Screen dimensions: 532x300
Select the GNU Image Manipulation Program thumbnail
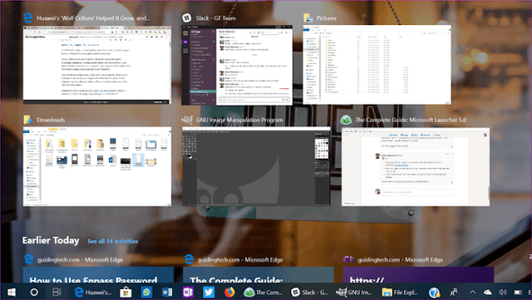point(256,166)
